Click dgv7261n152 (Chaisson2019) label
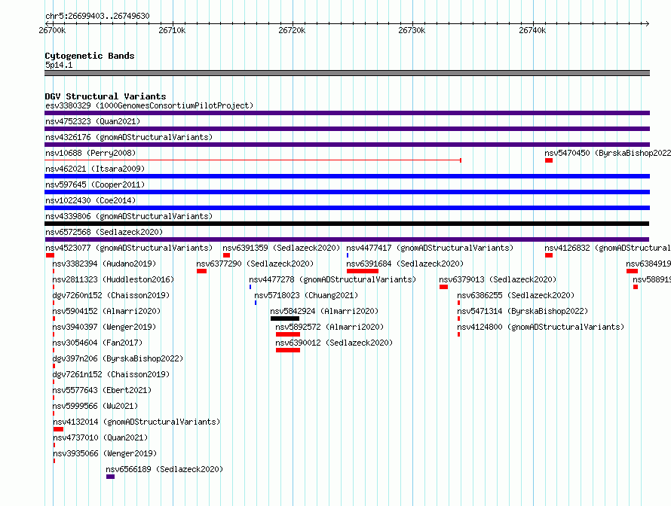671x506 pixels. [111, 374]
